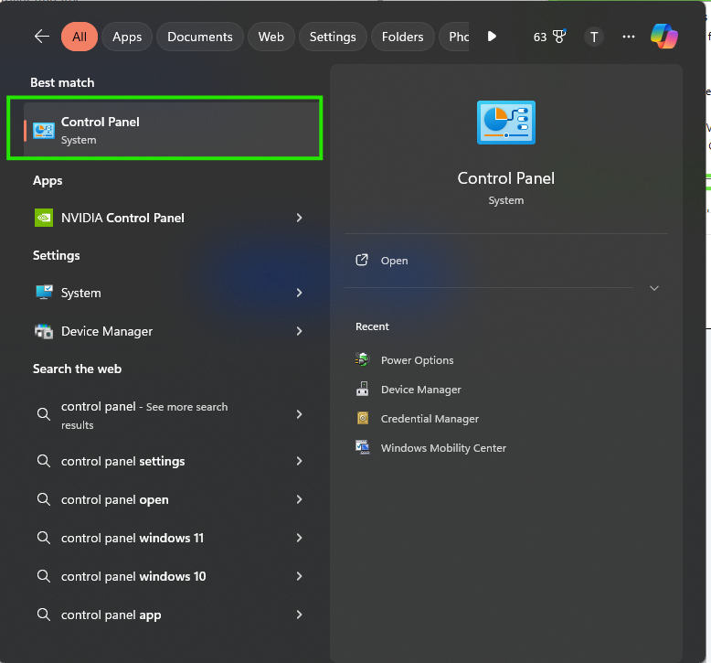Image resolution: width=711 pixels, height=663 pixels.
Task: Expand NVIDIA Control Panel details chevron
Action: point(299,218)
